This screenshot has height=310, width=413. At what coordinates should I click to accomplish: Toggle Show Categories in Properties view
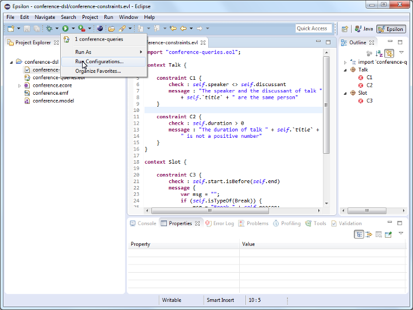click(x=359, y=234)
